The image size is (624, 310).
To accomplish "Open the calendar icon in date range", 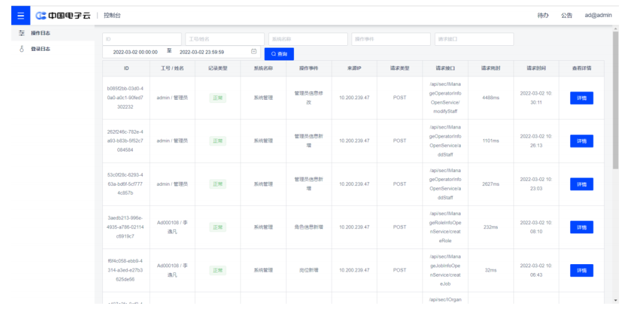I will pos(254,51).
